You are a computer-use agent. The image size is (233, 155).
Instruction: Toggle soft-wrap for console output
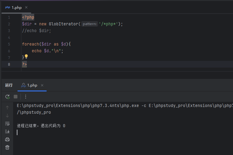pos(7,124)
